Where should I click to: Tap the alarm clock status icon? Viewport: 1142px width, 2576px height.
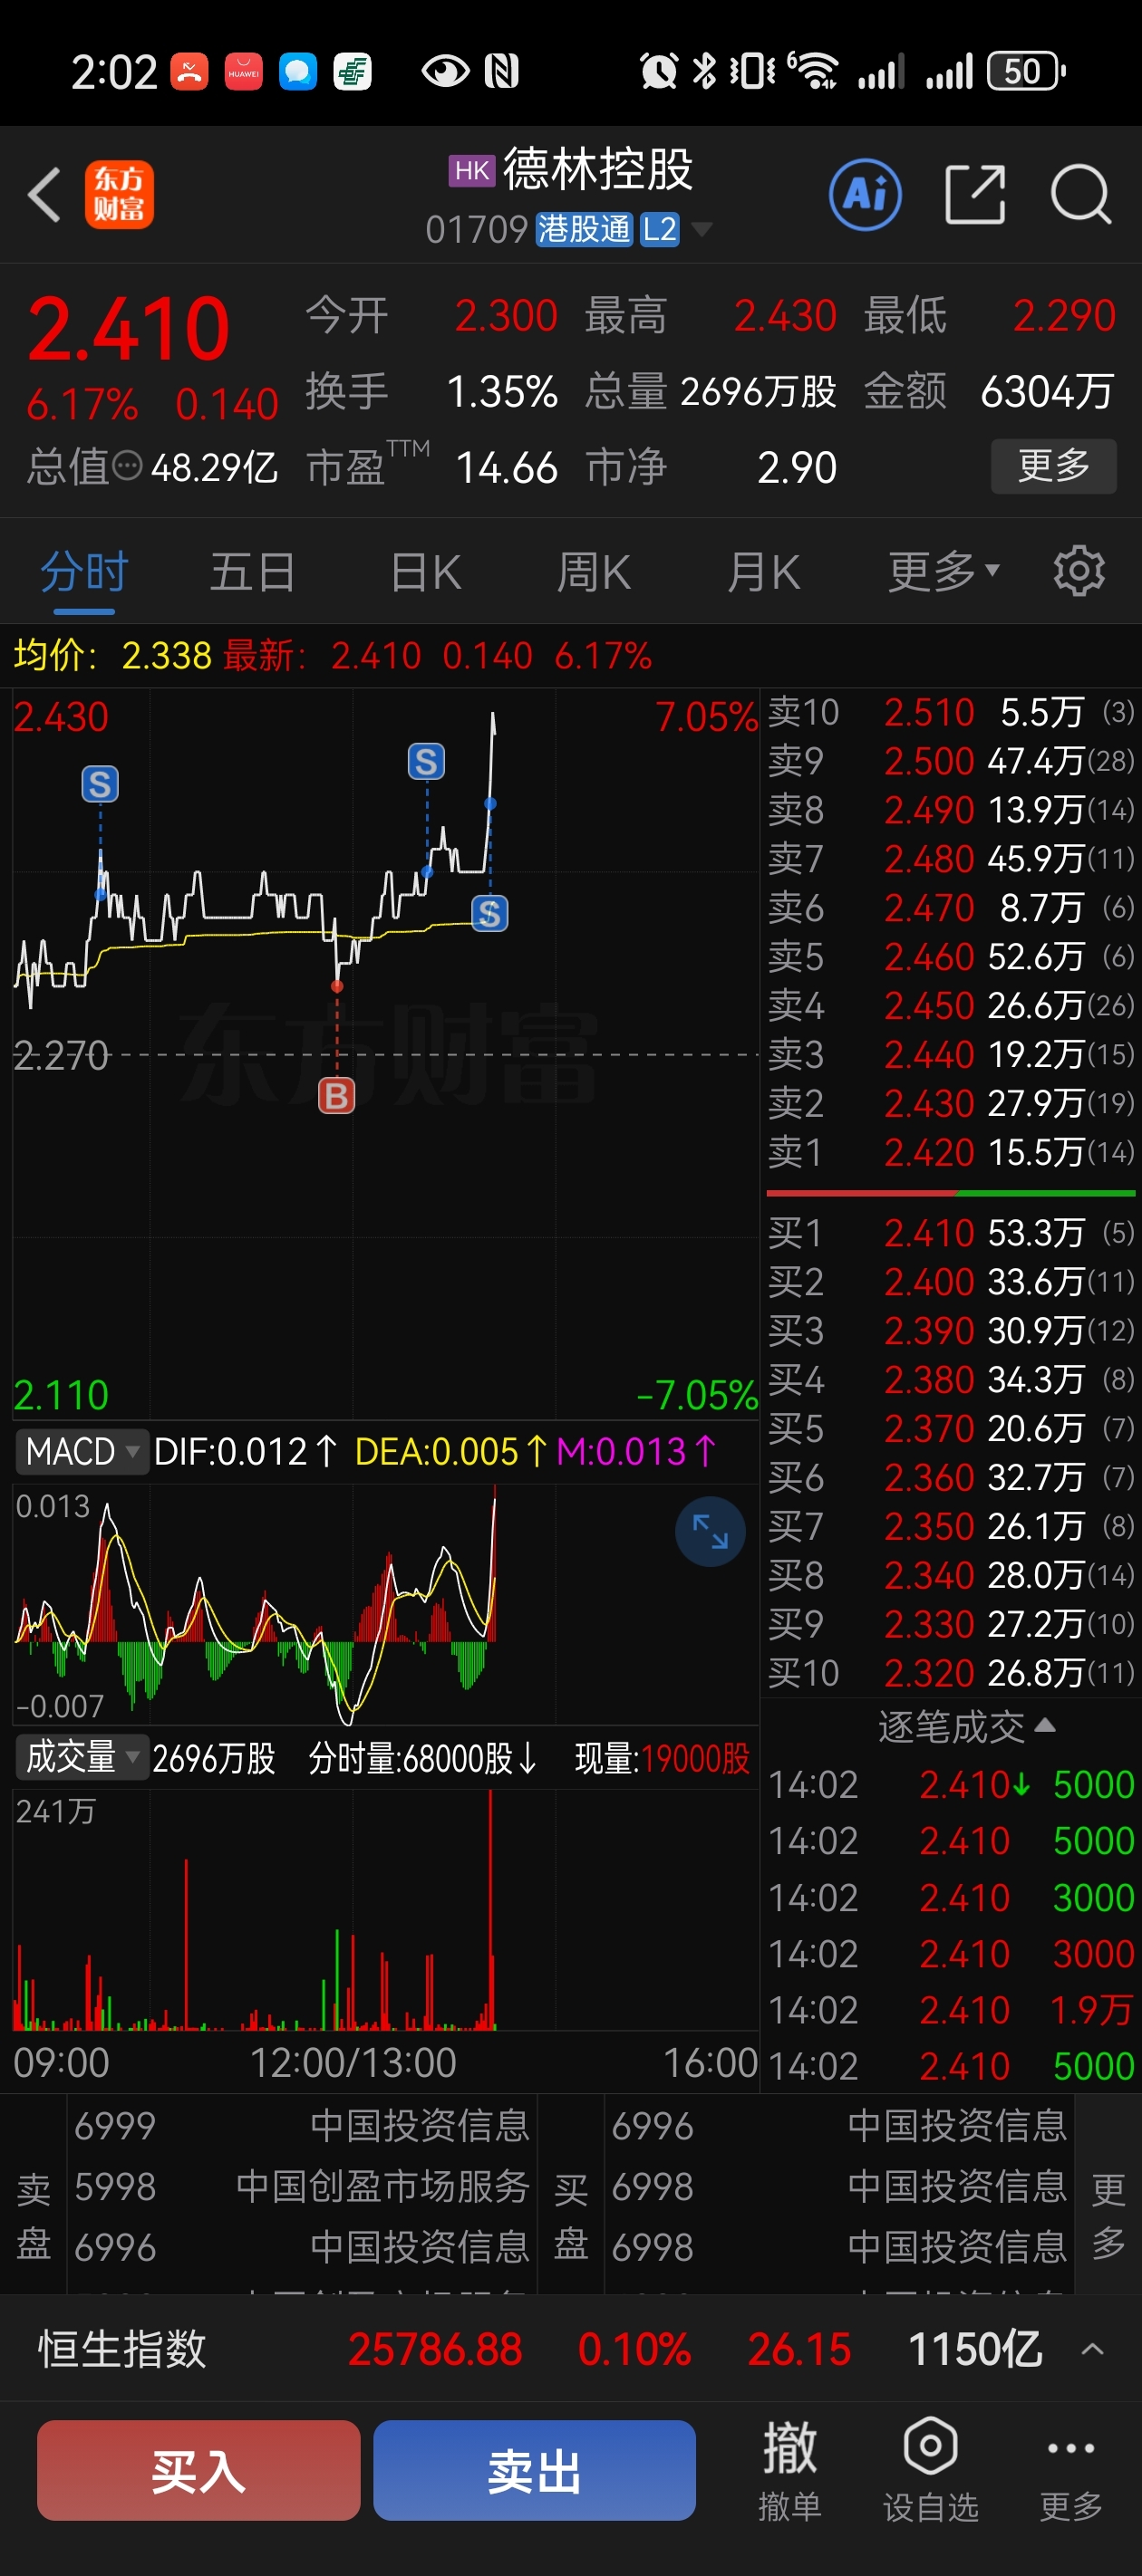pos(659,71)
